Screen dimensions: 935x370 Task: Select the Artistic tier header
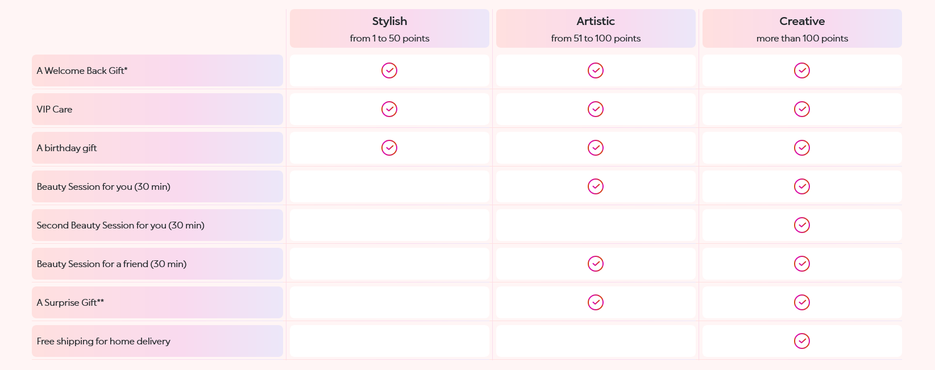click(596, 28)
